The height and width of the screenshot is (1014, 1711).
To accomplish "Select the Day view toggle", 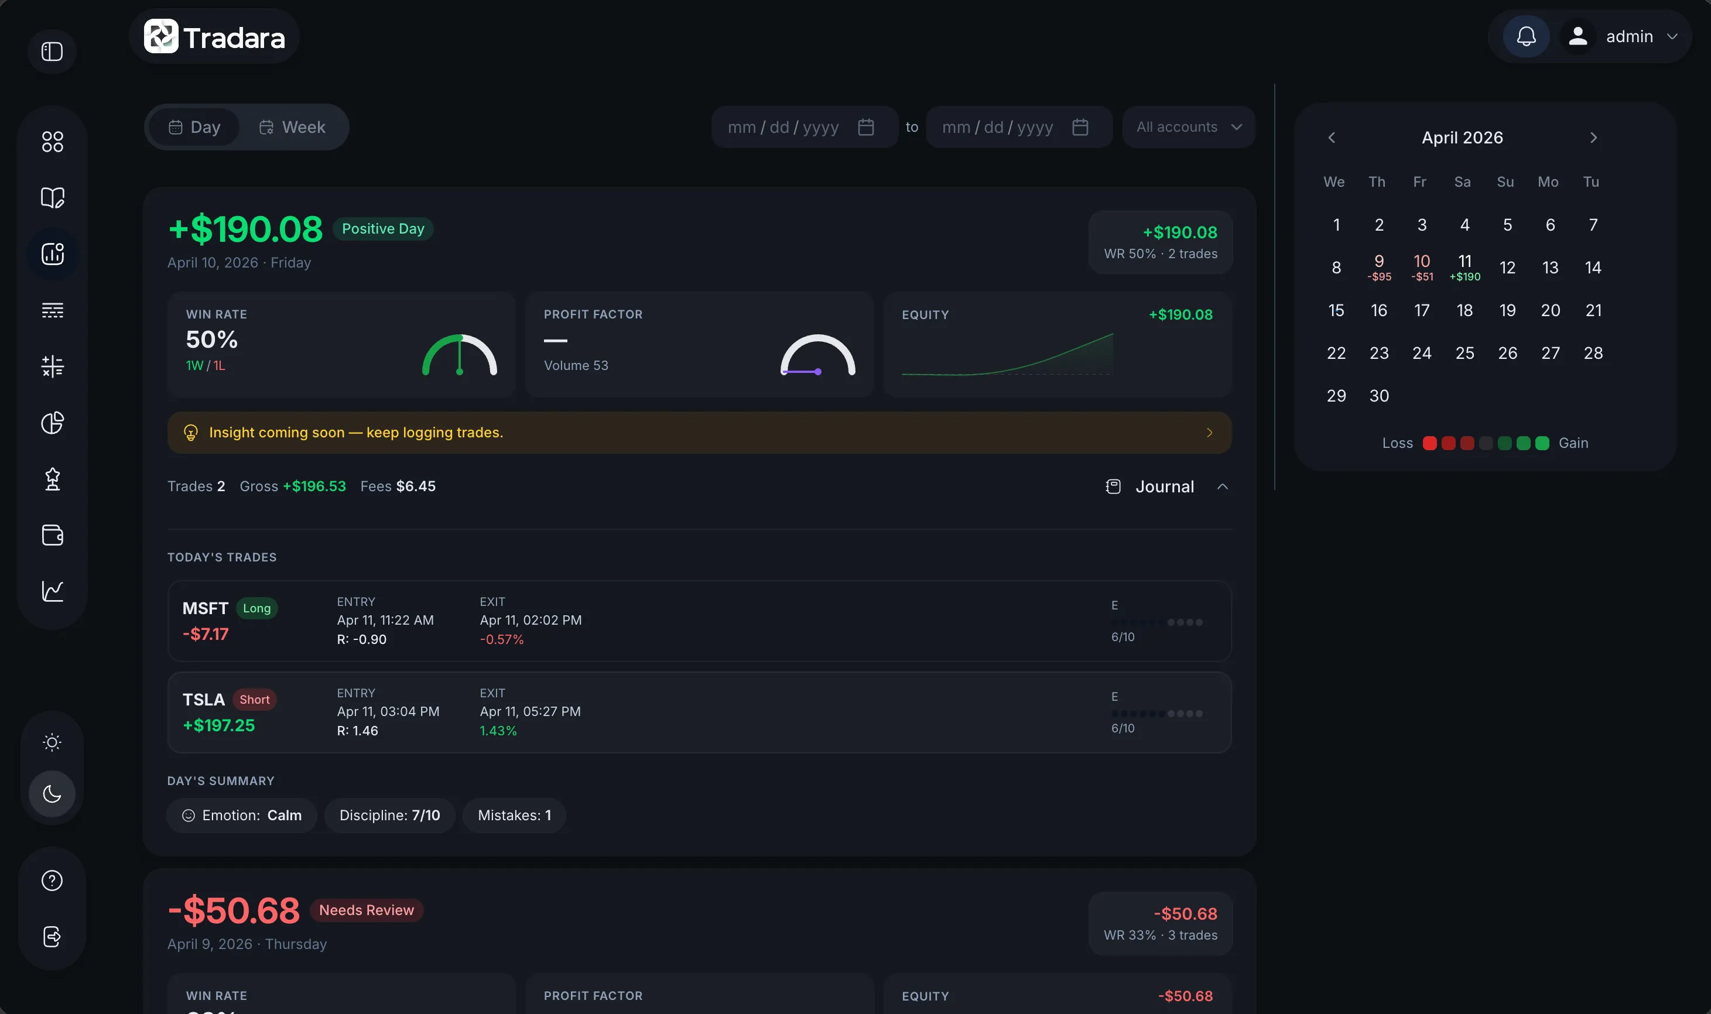I will pos(195,127).
